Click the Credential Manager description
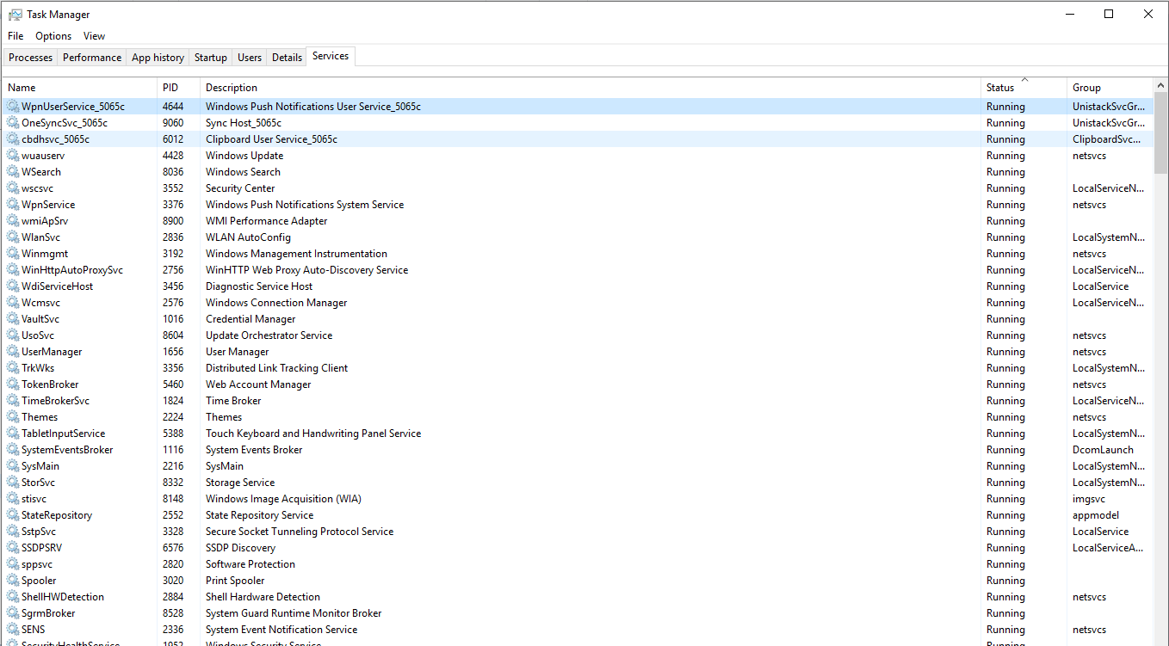Screen dimensions: 1169x646 251,319
